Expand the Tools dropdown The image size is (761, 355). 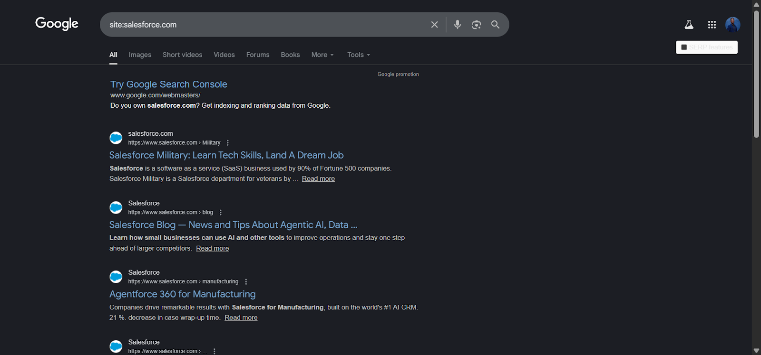pos(359,55)
